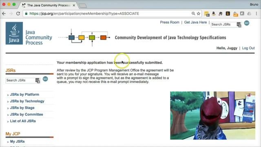Click the My JCP sidebar heading
This screenshot has width=261, height=147.
point(13,134)
